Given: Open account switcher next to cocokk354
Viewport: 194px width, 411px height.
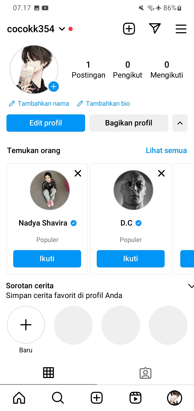Looking at the screenshot, I should [x=62, y=29].
